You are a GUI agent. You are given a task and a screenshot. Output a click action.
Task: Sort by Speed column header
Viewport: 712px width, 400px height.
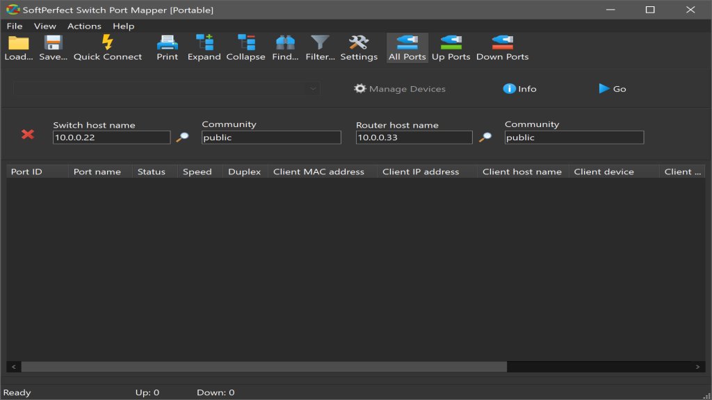coord(200,172)
